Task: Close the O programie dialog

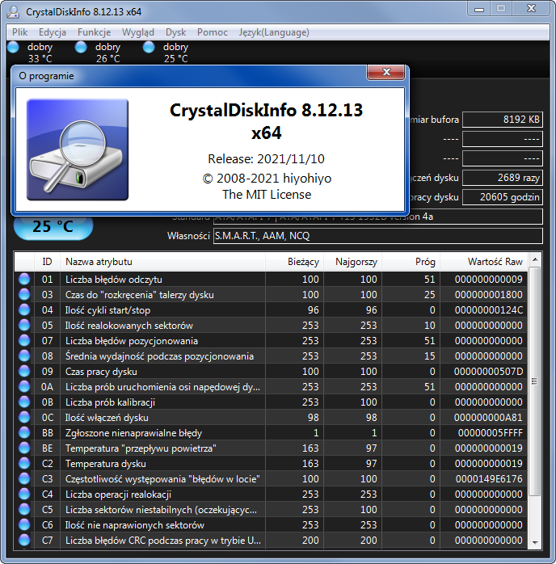Action: coord(386,72)
